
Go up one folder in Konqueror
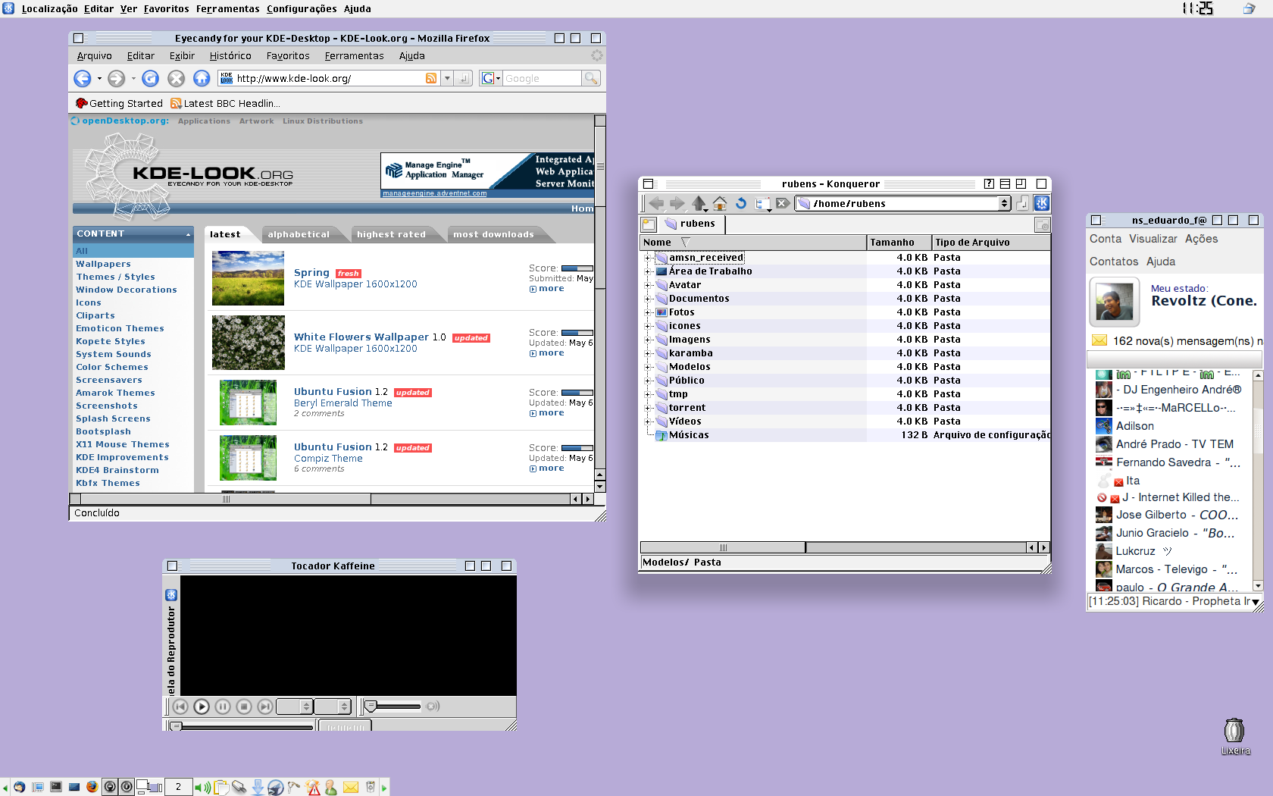pyautogui.click(x=699, y=203)
